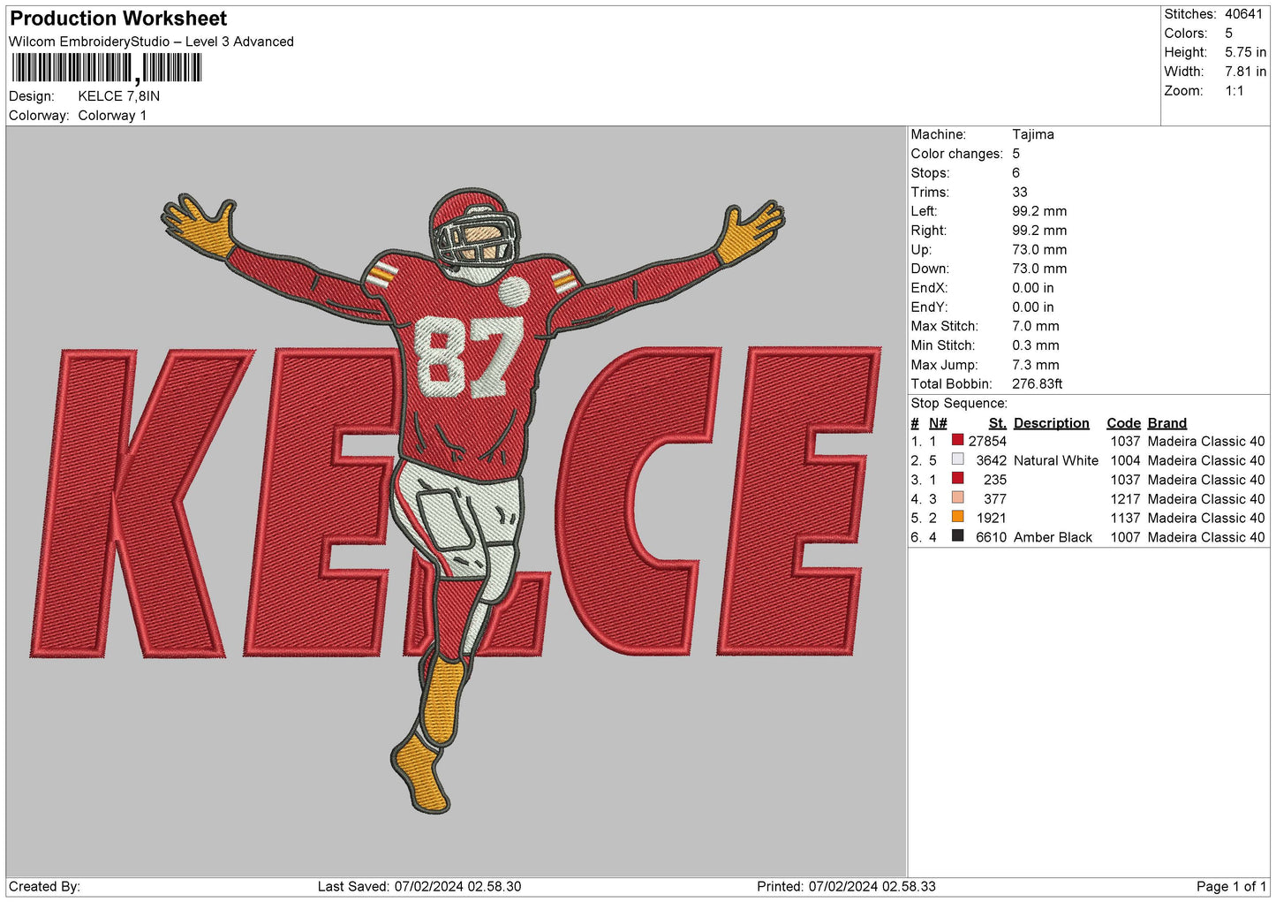Click the design name 'KELCE 7,8IN'
This screenshot has width=1276, height=902.
(119, 96)
